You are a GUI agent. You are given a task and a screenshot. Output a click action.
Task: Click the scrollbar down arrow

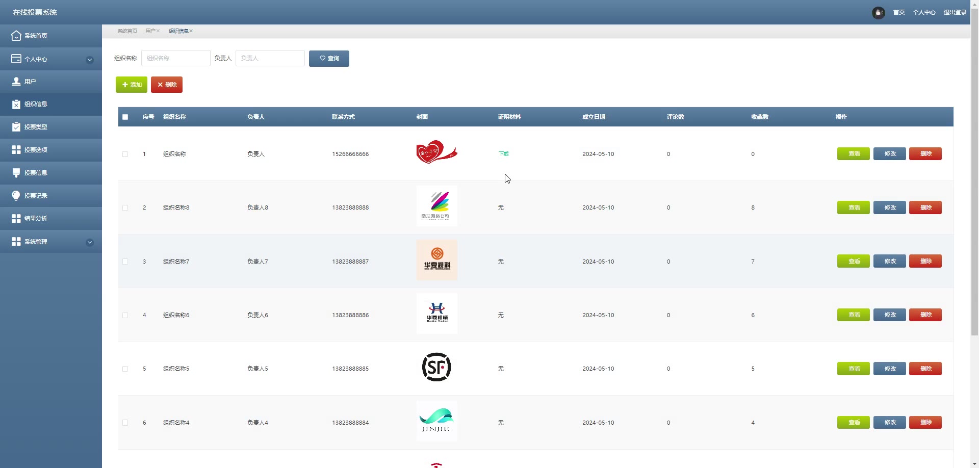point(974,464)
